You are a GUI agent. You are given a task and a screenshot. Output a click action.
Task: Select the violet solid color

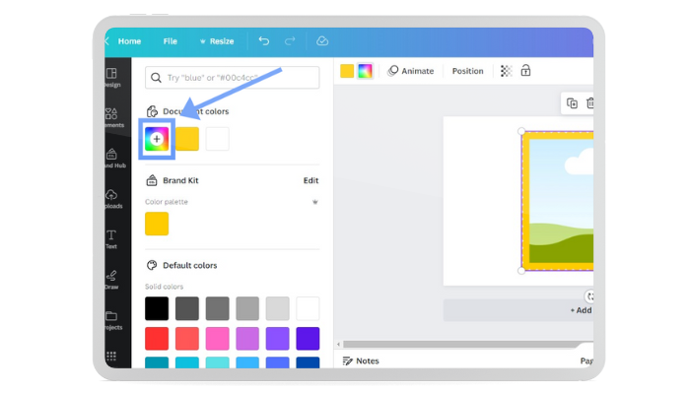(278, 339)
